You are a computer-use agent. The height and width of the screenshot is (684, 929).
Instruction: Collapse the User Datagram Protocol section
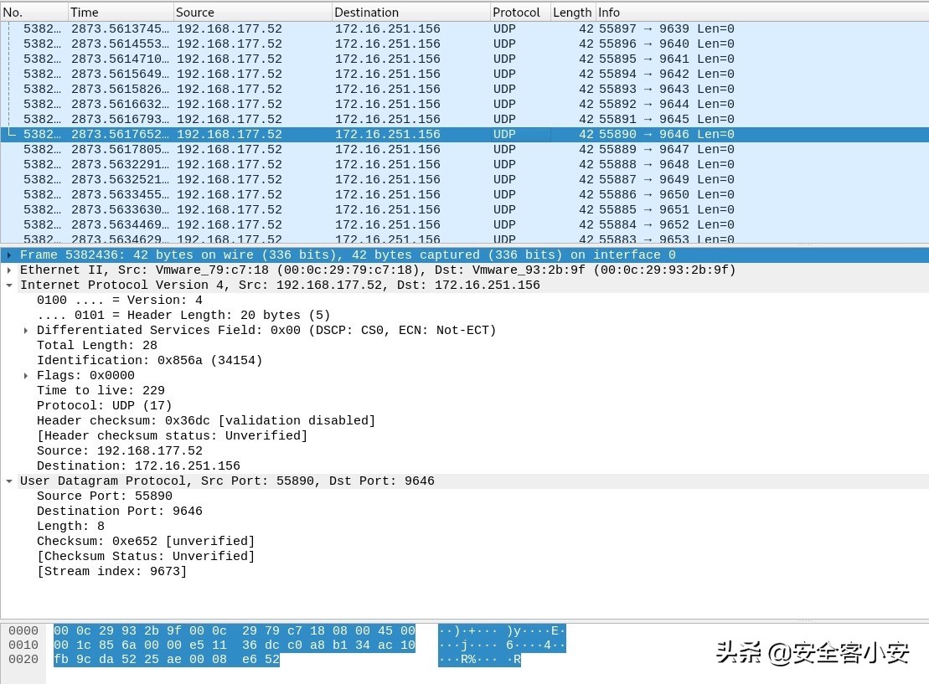(x=9, y=481)
